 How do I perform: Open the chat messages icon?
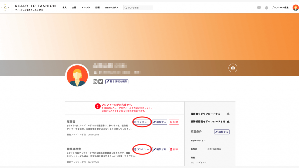[259, 8]
